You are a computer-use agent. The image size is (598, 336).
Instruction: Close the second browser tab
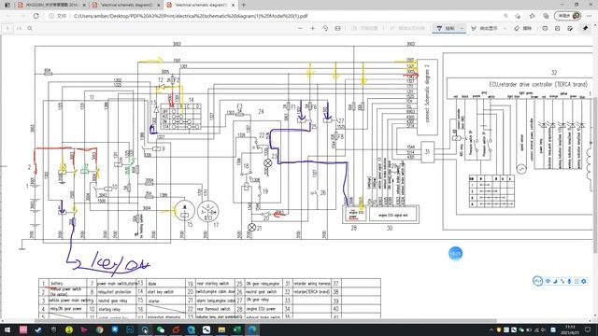(159, 5)
